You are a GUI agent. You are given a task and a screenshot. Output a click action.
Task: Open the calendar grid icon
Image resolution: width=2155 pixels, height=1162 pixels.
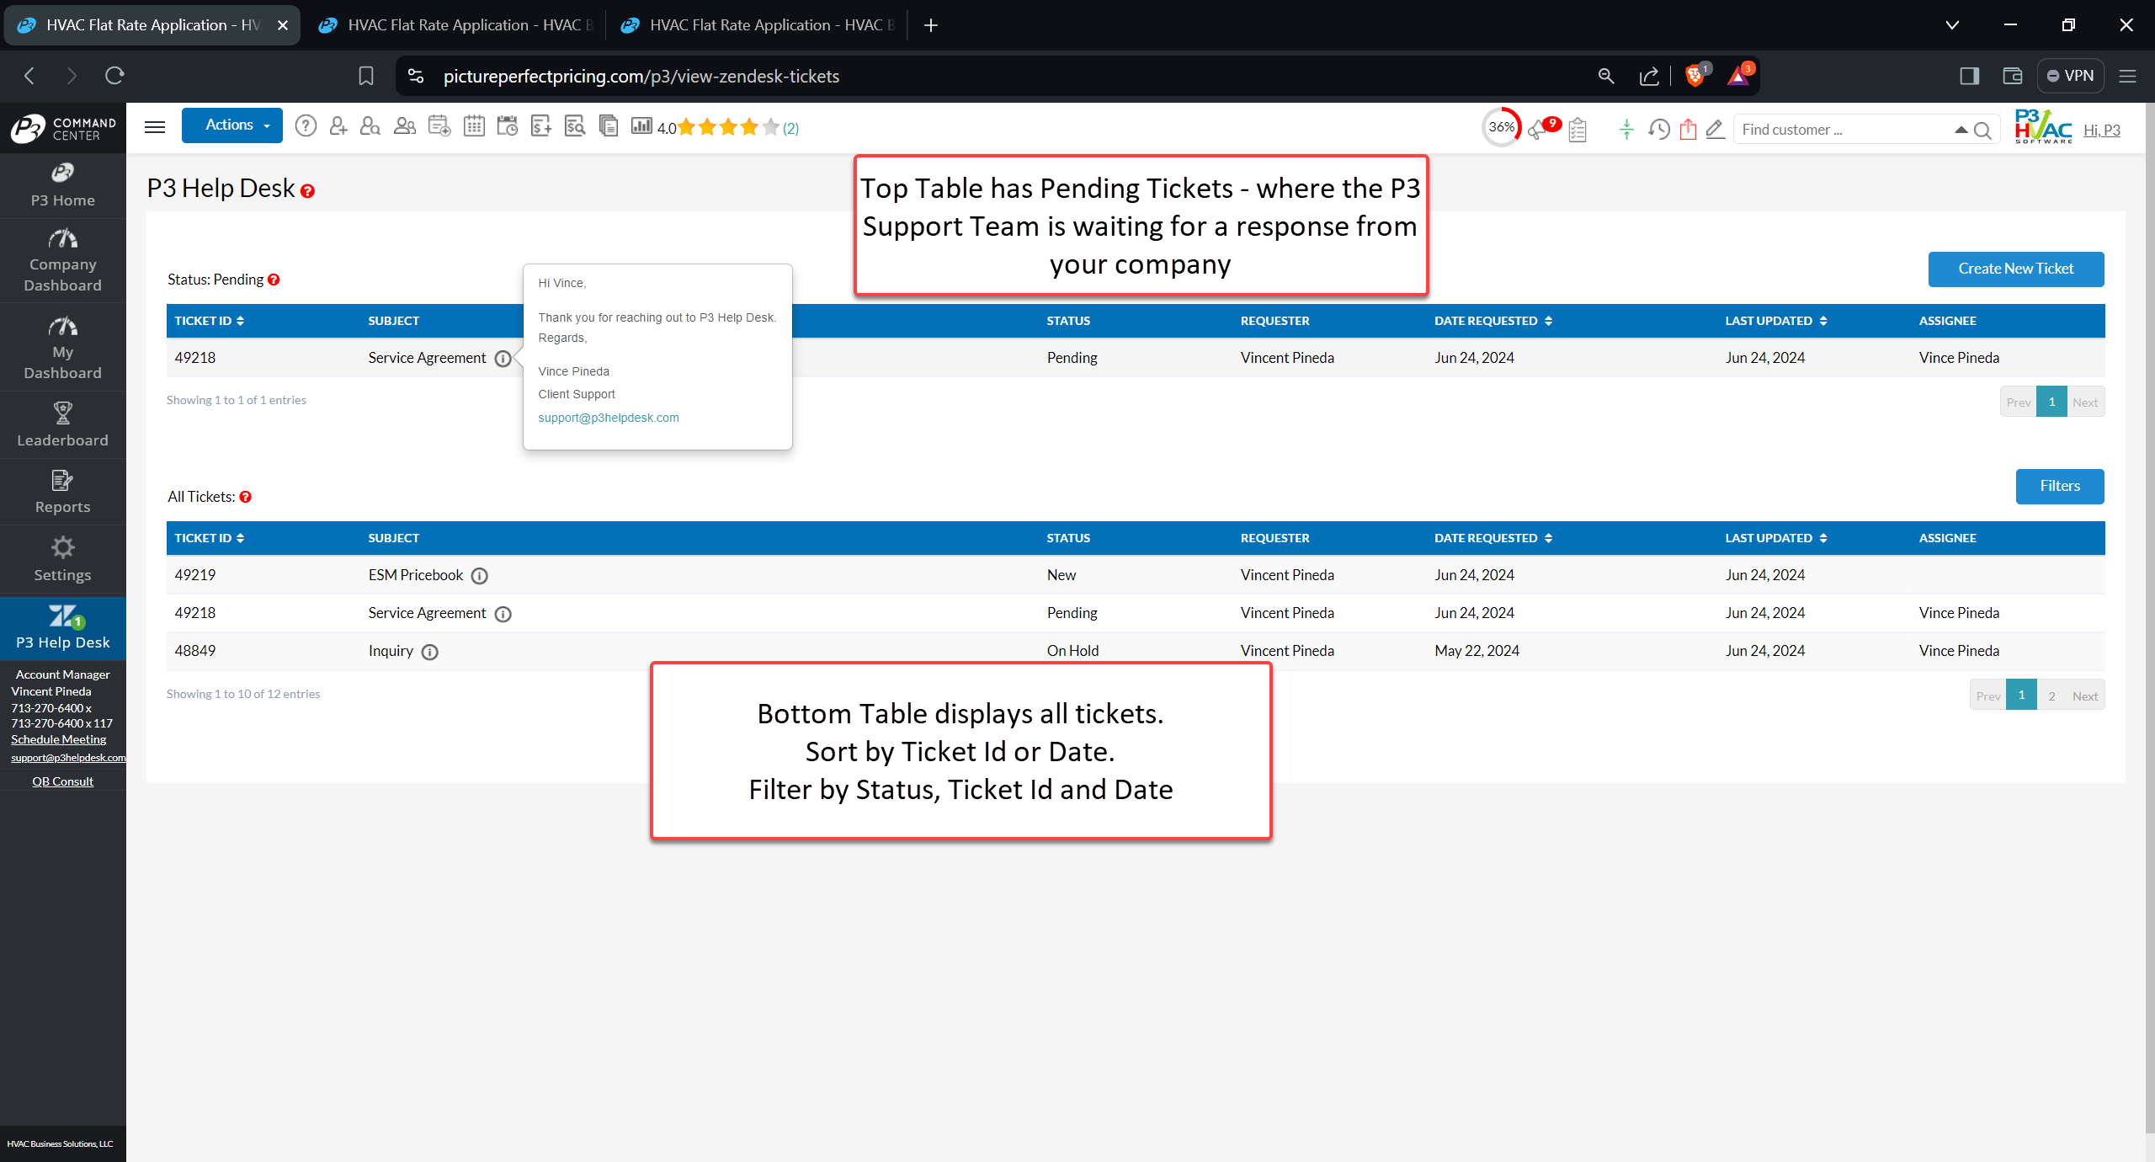(474, 126)
